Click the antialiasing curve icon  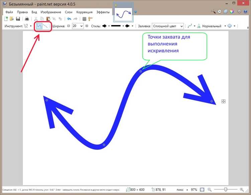[x=190, y=26]
